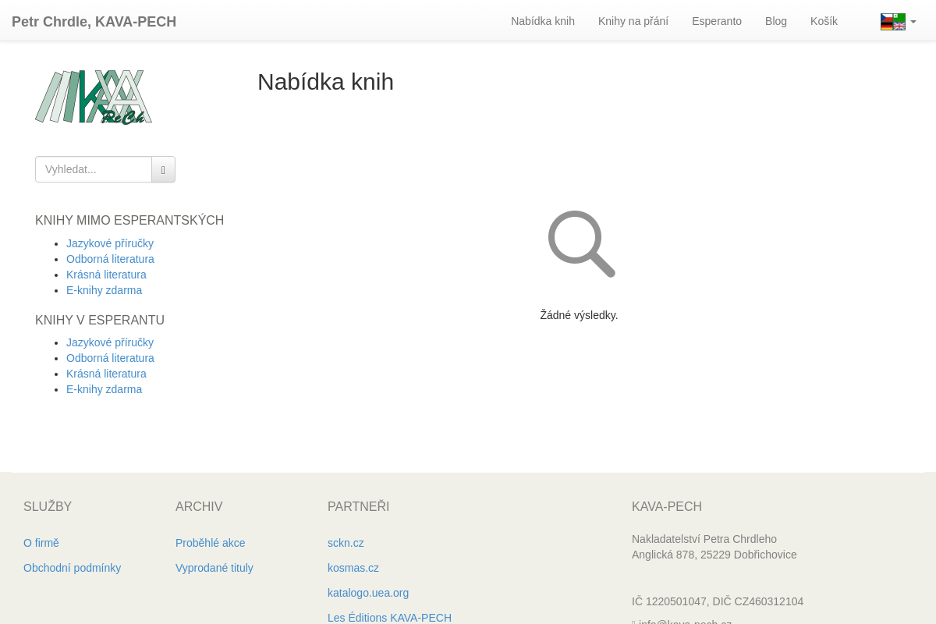Open the O firmě footer link

[41, 543]
